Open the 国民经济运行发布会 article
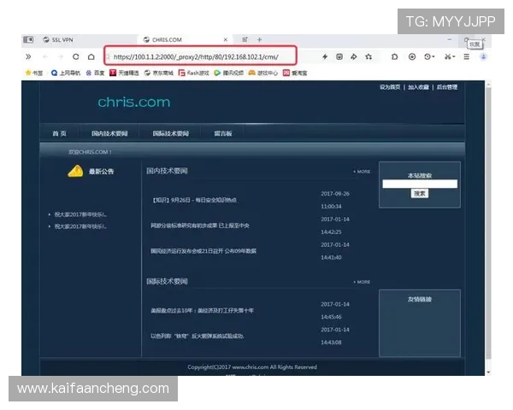 tap(203, 251)
